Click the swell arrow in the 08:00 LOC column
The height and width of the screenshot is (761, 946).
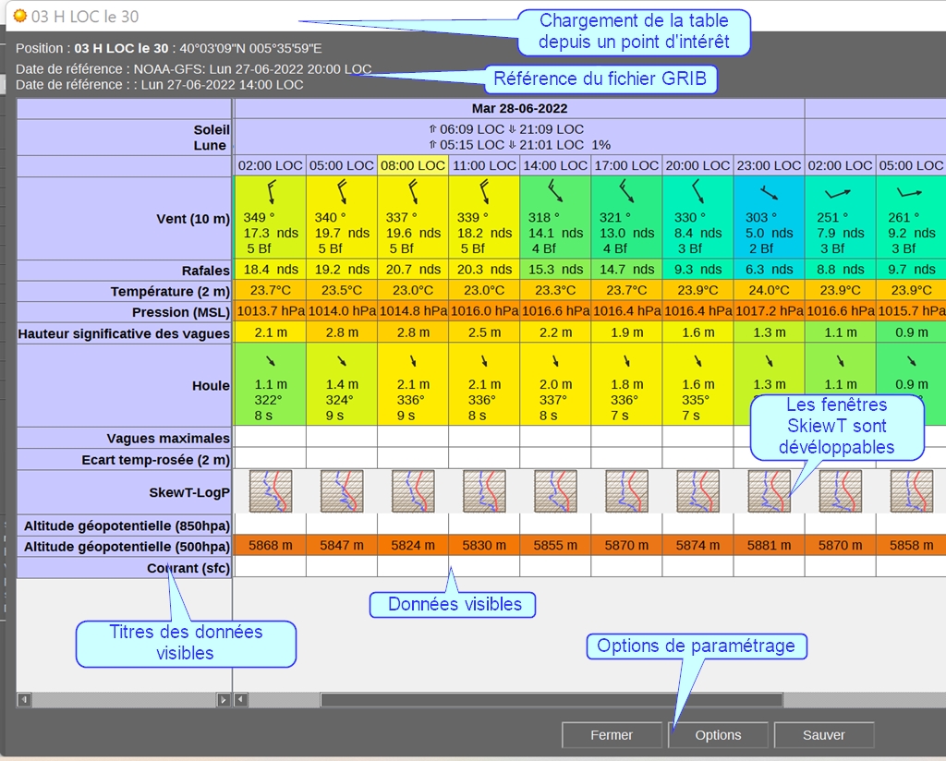(413, 360)
